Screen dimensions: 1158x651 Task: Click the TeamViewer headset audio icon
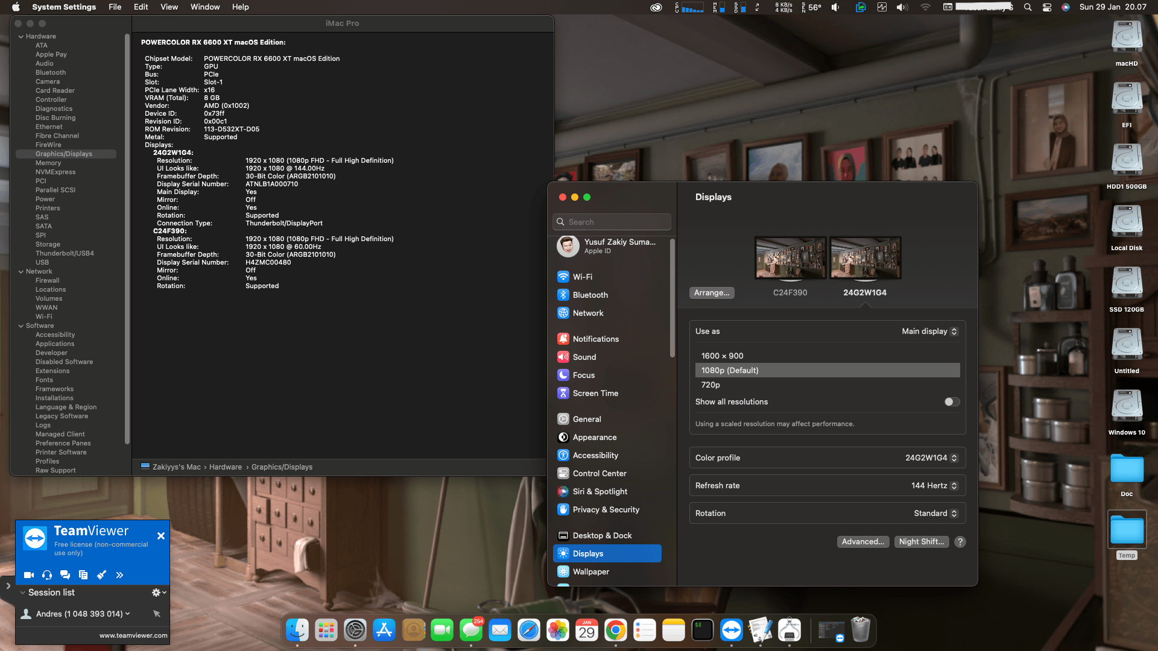pyautogui.click(x=47, y=575)
